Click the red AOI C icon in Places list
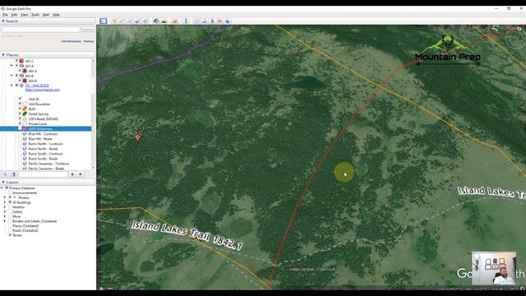The height and width of the screenshot is (296, 526). pos(21,61)
